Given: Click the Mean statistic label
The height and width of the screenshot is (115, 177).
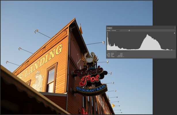Looking at the screenshot, I should pyautogui.click(x=109, y=53).
